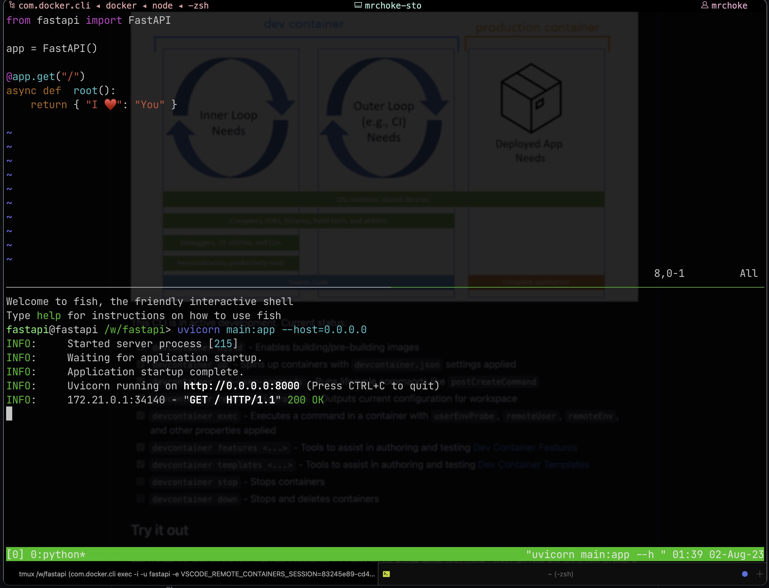Switch to the tmux /w/fastapi tab
Screen dimensions: 769x588
[196, 574]
